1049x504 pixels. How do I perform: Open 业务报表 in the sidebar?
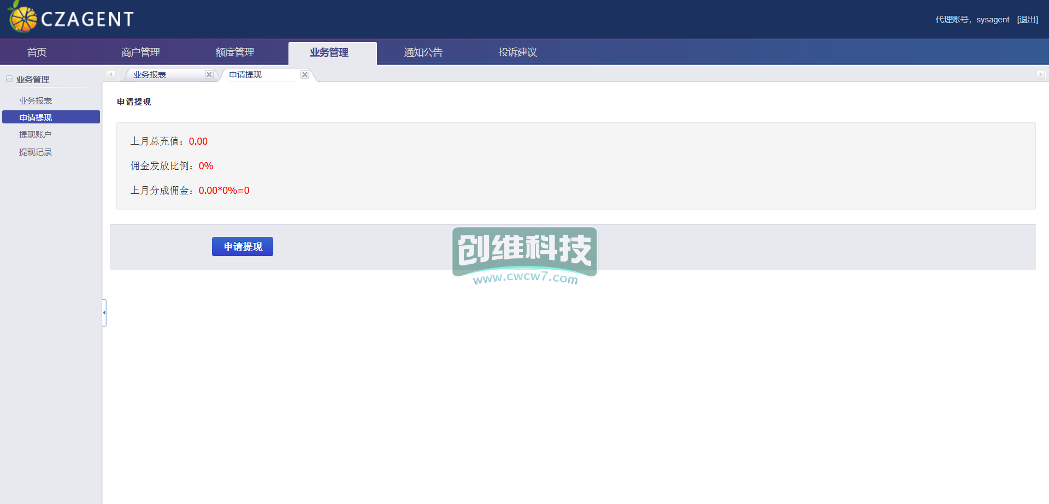[x=36, y=101]
